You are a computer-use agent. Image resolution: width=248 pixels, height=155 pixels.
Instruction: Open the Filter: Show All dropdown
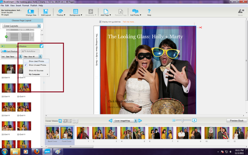click(x=33, y=56)
